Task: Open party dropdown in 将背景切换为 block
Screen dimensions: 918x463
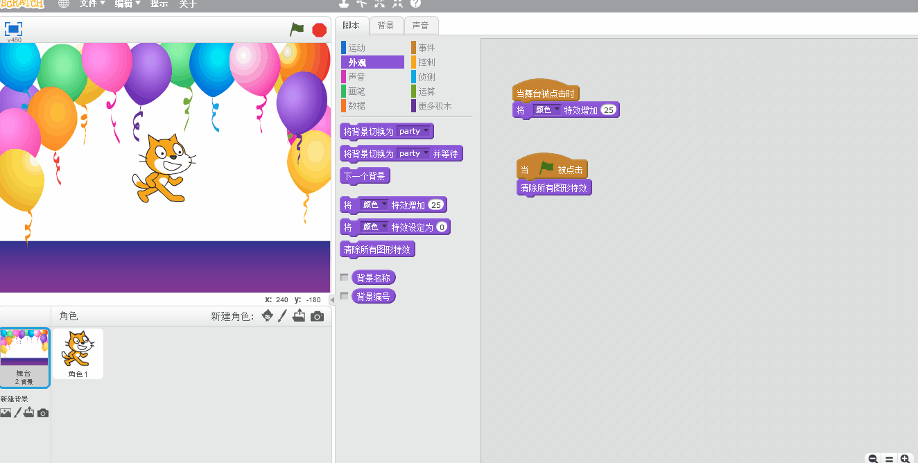Action: (414, 131)
